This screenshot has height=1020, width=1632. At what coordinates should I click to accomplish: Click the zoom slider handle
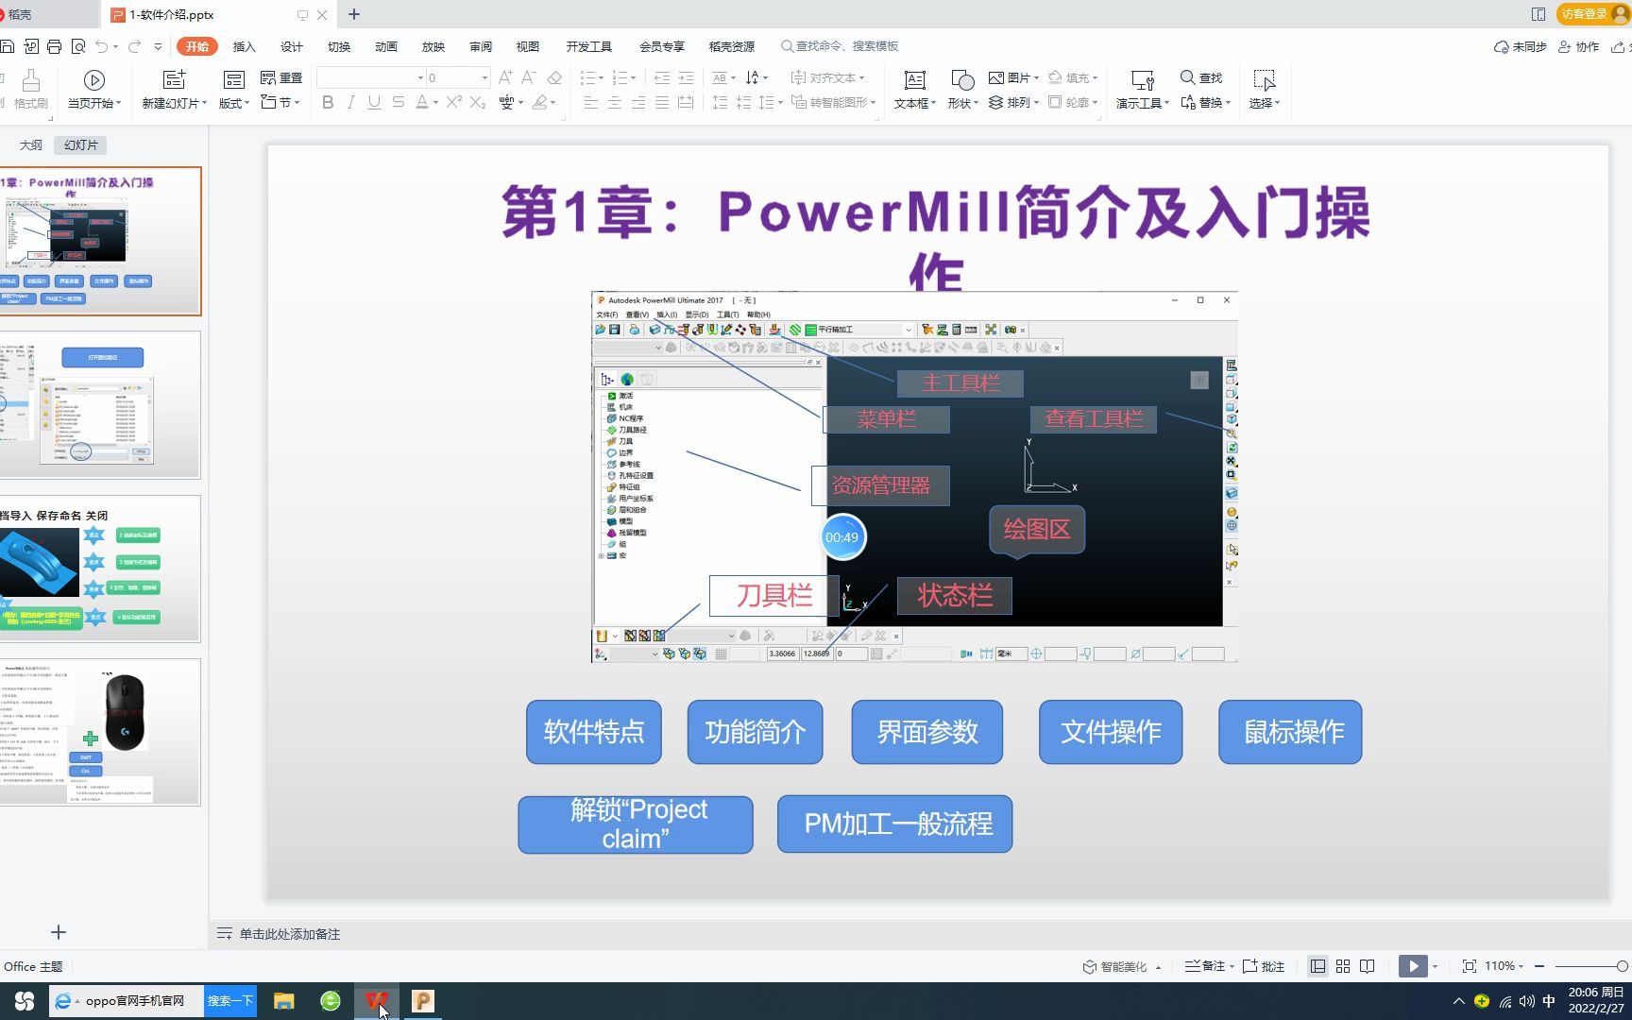pos(1622,966)
